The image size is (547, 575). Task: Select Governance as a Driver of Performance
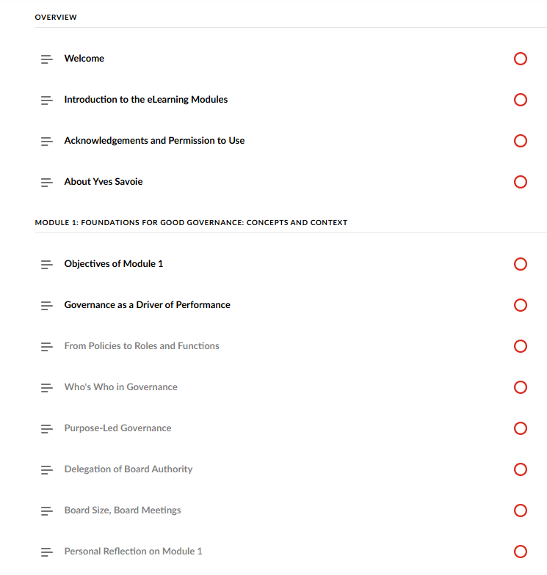(x=147, y=305)
